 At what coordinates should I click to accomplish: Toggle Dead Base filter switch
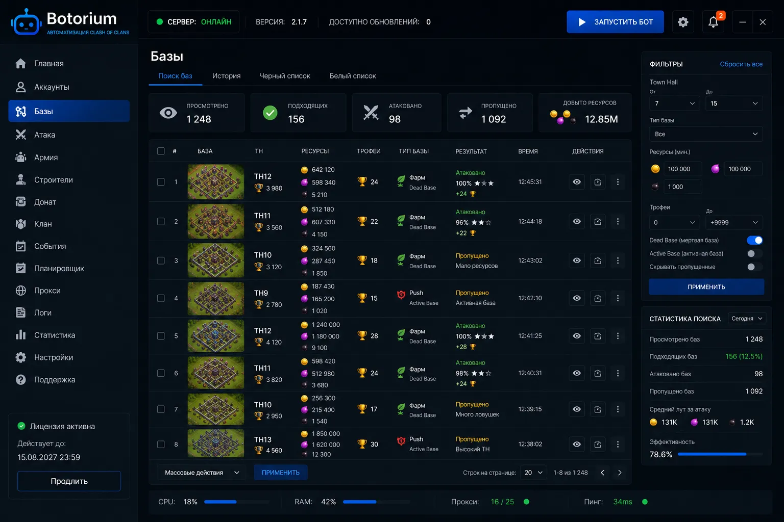click(x=754, y=240)
